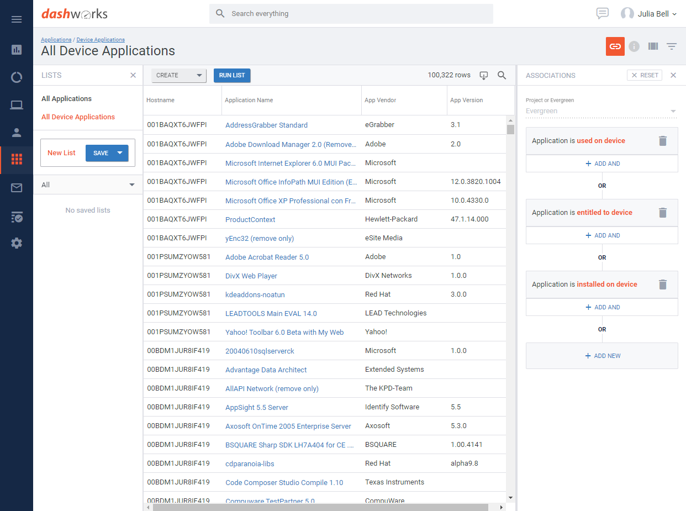Open the notifications chat bubble icon
Screen dimensions: 686x511
(x=603, y=14)
